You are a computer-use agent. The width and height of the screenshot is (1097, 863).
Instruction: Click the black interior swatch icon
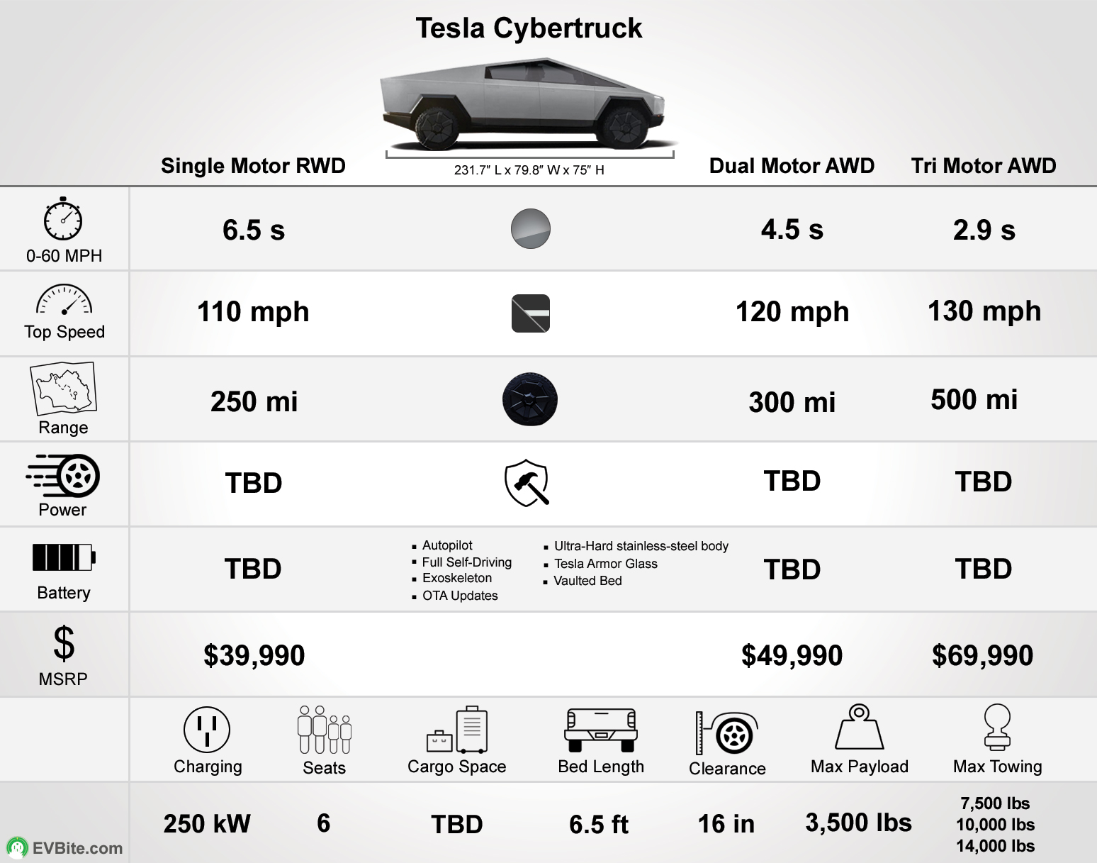(x=531, y=313)
